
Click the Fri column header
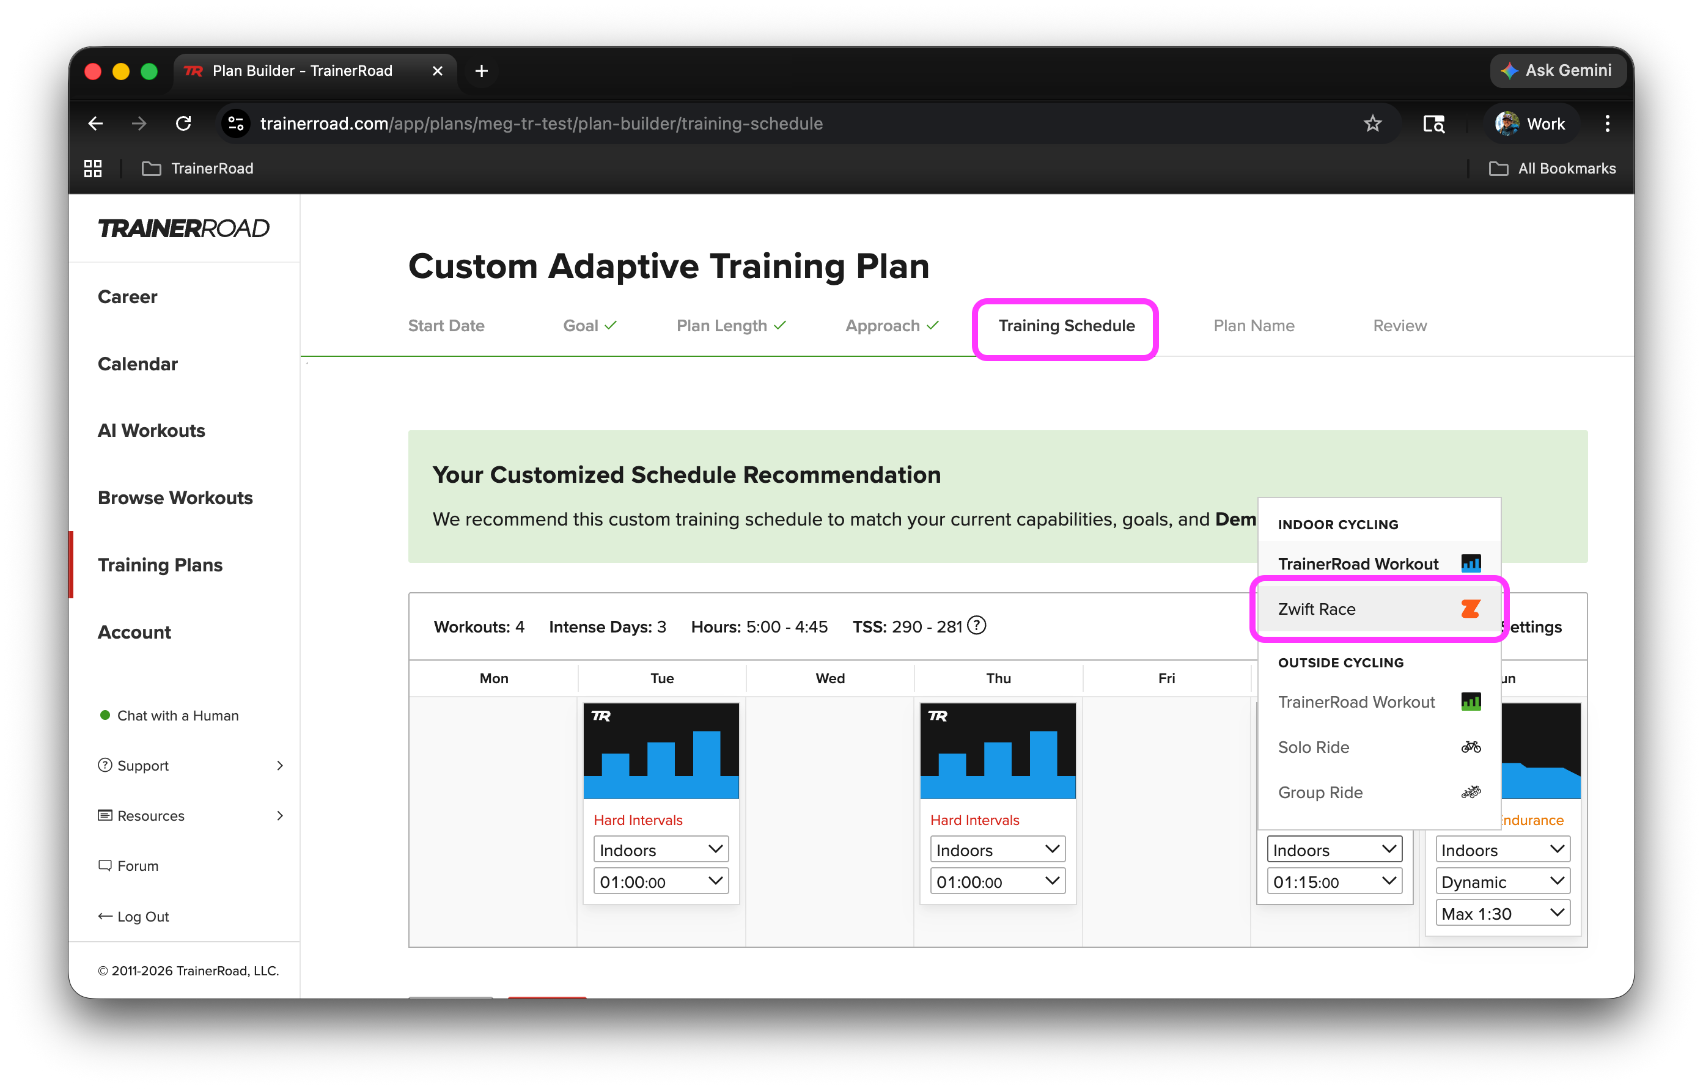coord(1166,678)
